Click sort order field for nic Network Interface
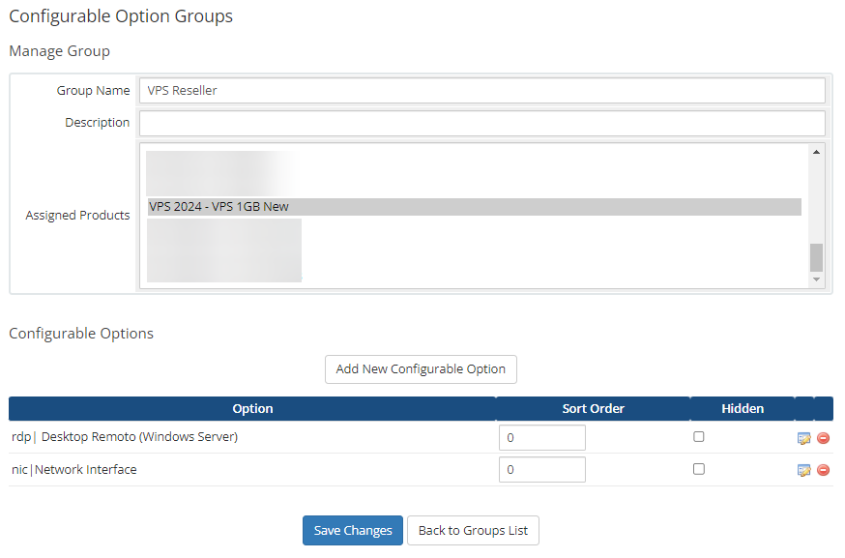This screenshot has width=845, height=558. click(x=541, y=470)
